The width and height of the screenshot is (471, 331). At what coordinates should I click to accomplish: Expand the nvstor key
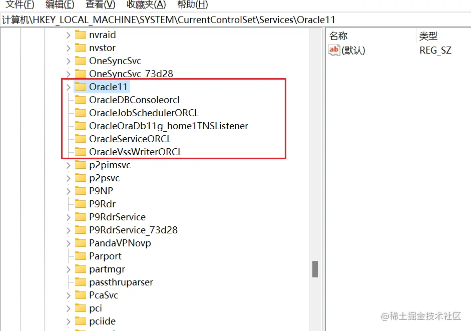pyautogui.click(x=68, y=48)
